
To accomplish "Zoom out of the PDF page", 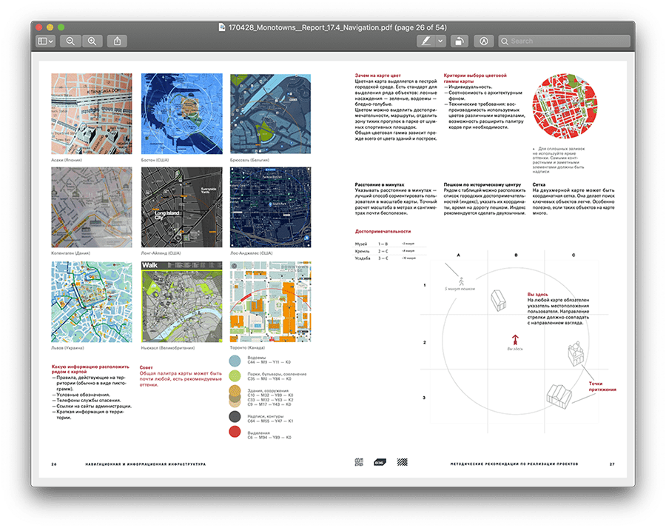I will pos(70,41).
